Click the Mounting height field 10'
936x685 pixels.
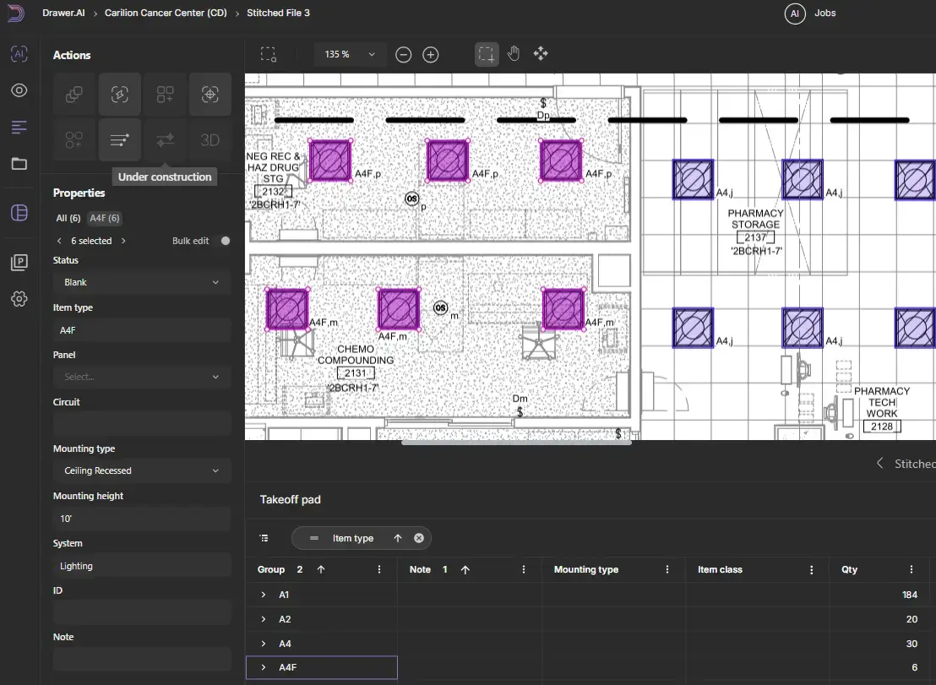point(142,519)
